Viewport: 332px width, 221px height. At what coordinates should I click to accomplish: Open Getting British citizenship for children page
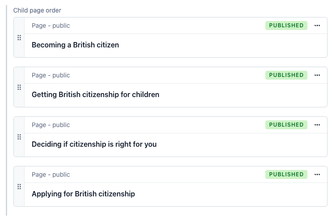[95, 94]
